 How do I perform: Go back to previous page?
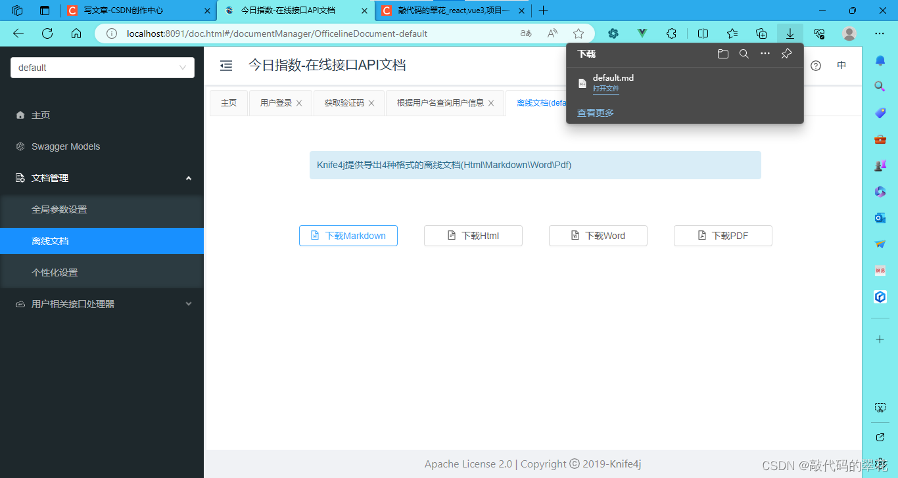point(18,33)
